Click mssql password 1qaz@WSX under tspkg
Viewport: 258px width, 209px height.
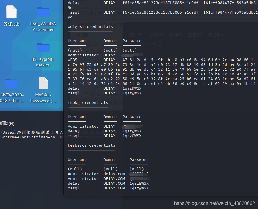click(x=132, y=136)
